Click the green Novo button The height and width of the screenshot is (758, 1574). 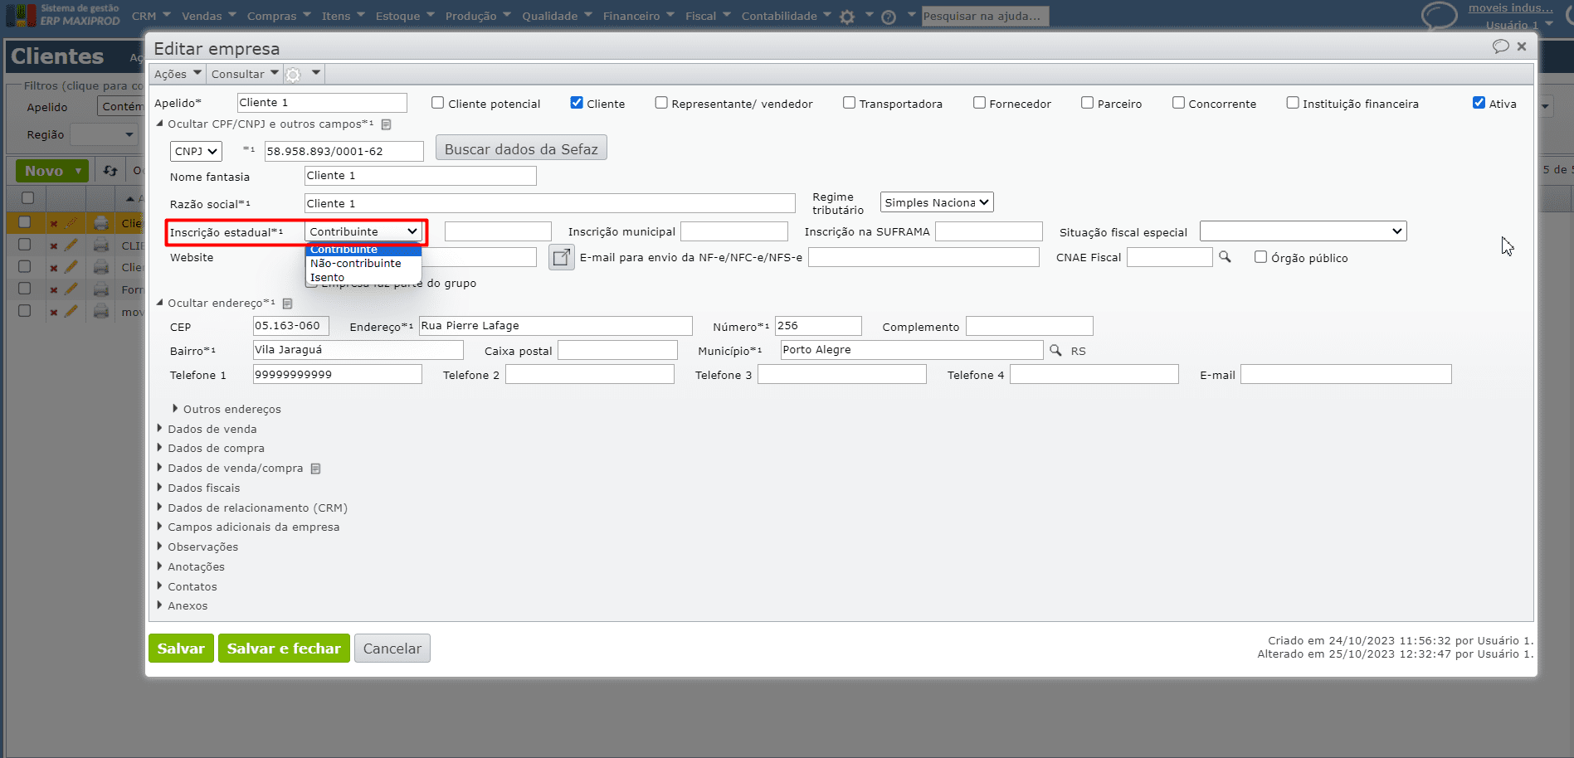tap(52, 171)
